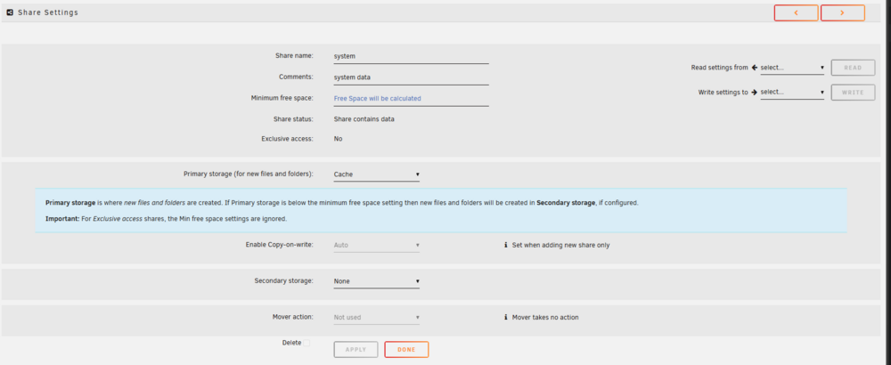The image size is (891, 365).
Task: Click 'Write settings to' label
Action: pyautogui.click(x=723, y=92)
